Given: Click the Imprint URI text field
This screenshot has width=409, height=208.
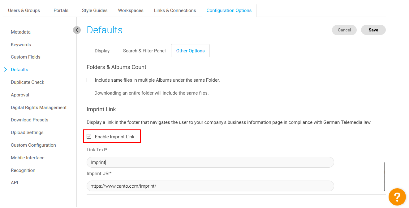Looking at the screenshot, I should click(x=210, y=186).
